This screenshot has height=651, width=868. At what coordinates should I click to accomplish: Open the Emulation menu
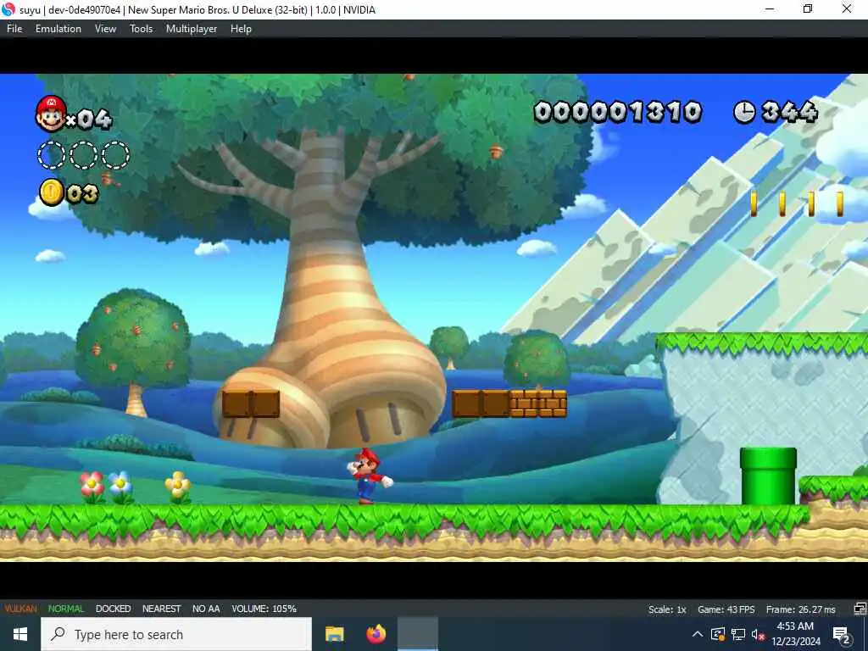point(58,29)
